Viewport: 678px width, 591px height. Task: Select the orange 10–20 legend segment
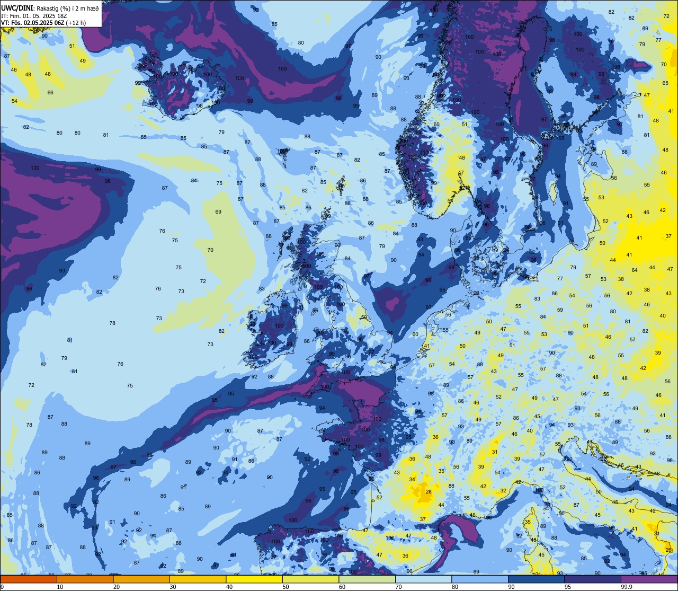pyautogui.click(x=85, y=579)
